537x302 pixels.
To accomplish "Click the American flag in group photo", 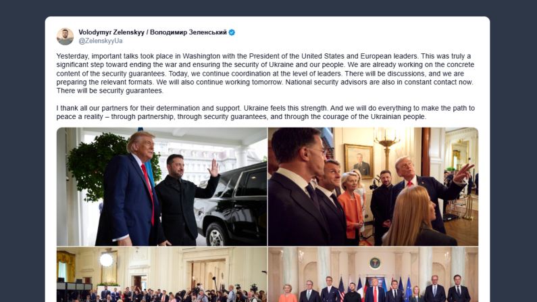I will click(x=341, y=289).
